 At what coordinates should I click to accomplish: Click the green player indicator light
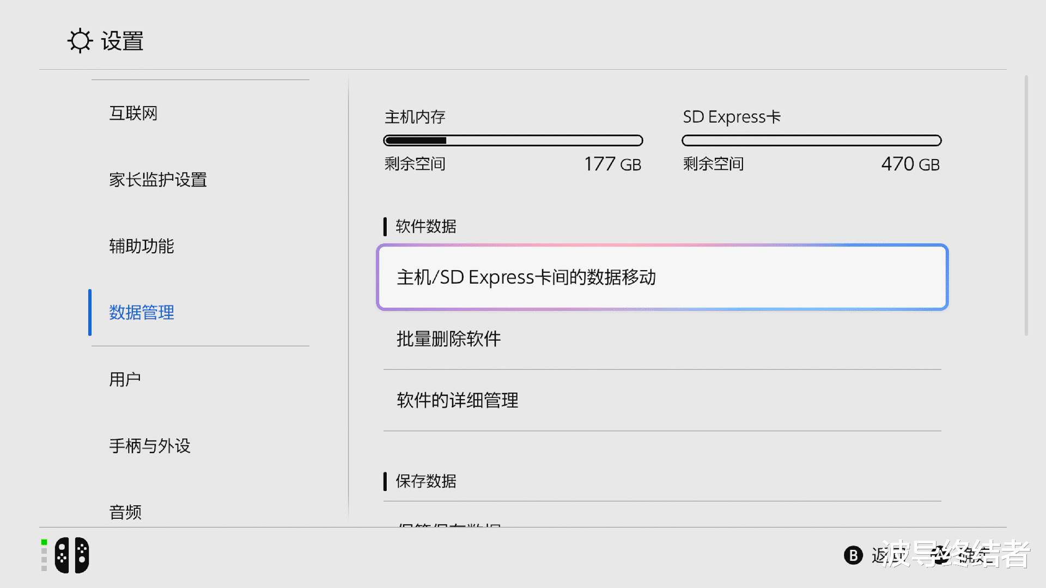coord(44,542)
